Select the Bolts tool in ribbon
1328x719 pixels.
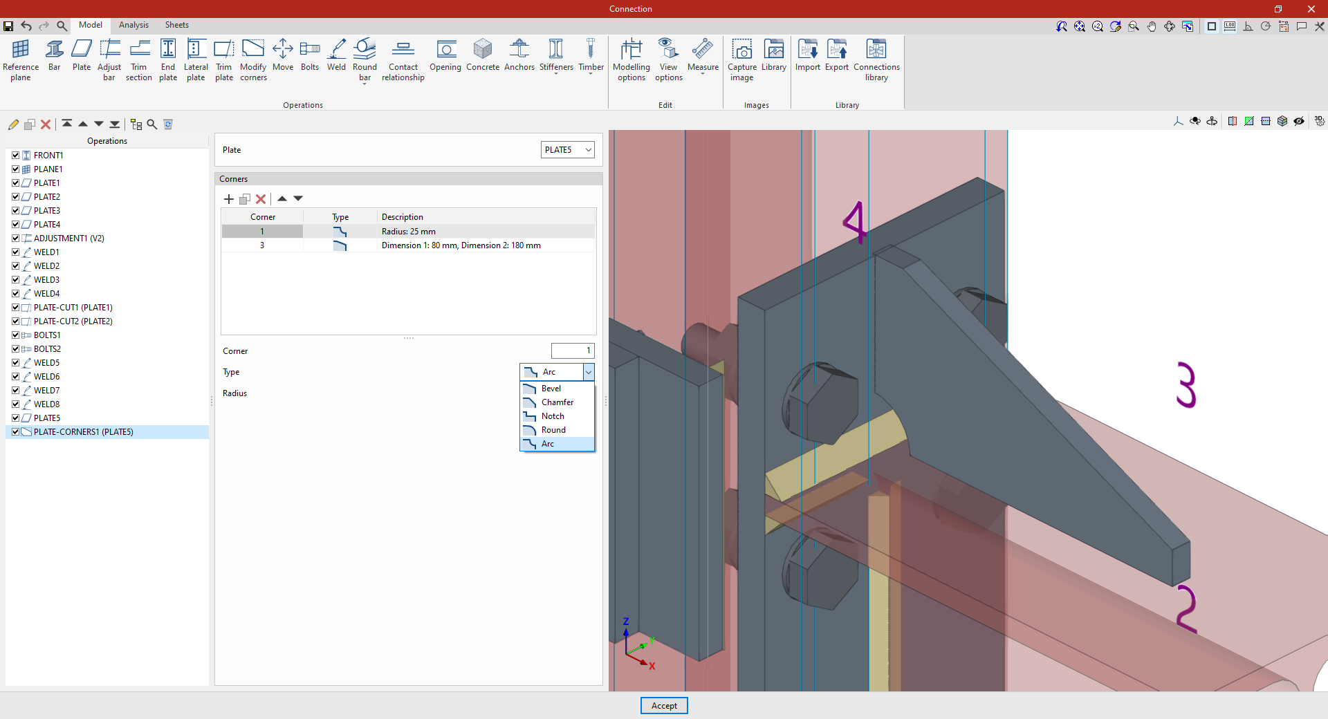(x=309, y=55)
